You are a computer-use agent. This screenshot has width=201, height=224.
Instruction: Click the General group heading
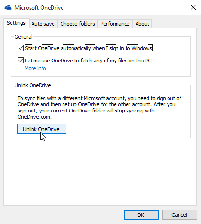(23, 37)
